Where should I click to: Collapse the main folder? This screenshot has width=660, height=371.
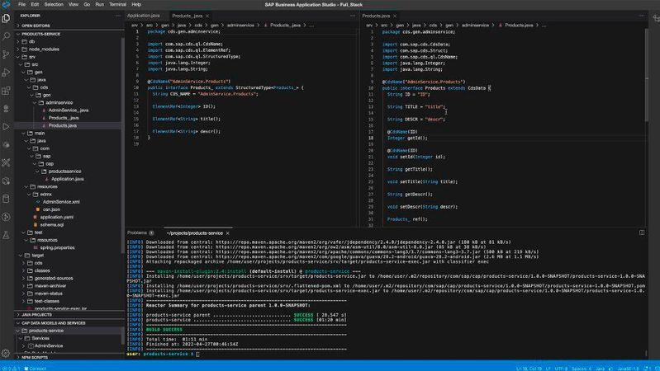click(40, 134)
